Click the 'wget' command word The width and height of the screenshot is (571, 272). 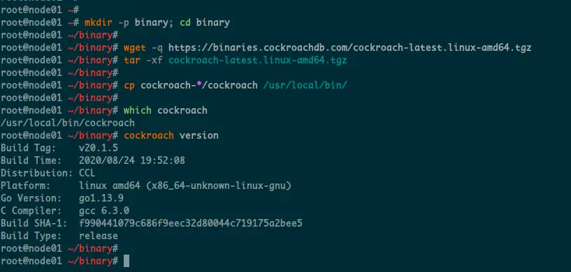pos(135,48)
